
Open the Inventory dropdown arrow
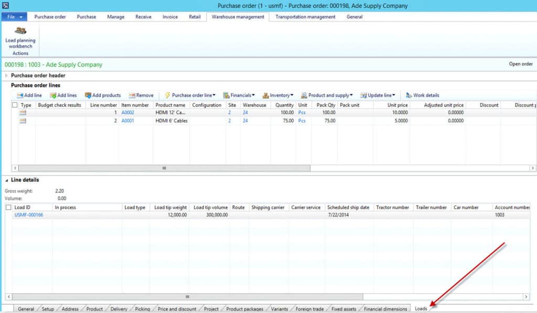pos(292,95)
